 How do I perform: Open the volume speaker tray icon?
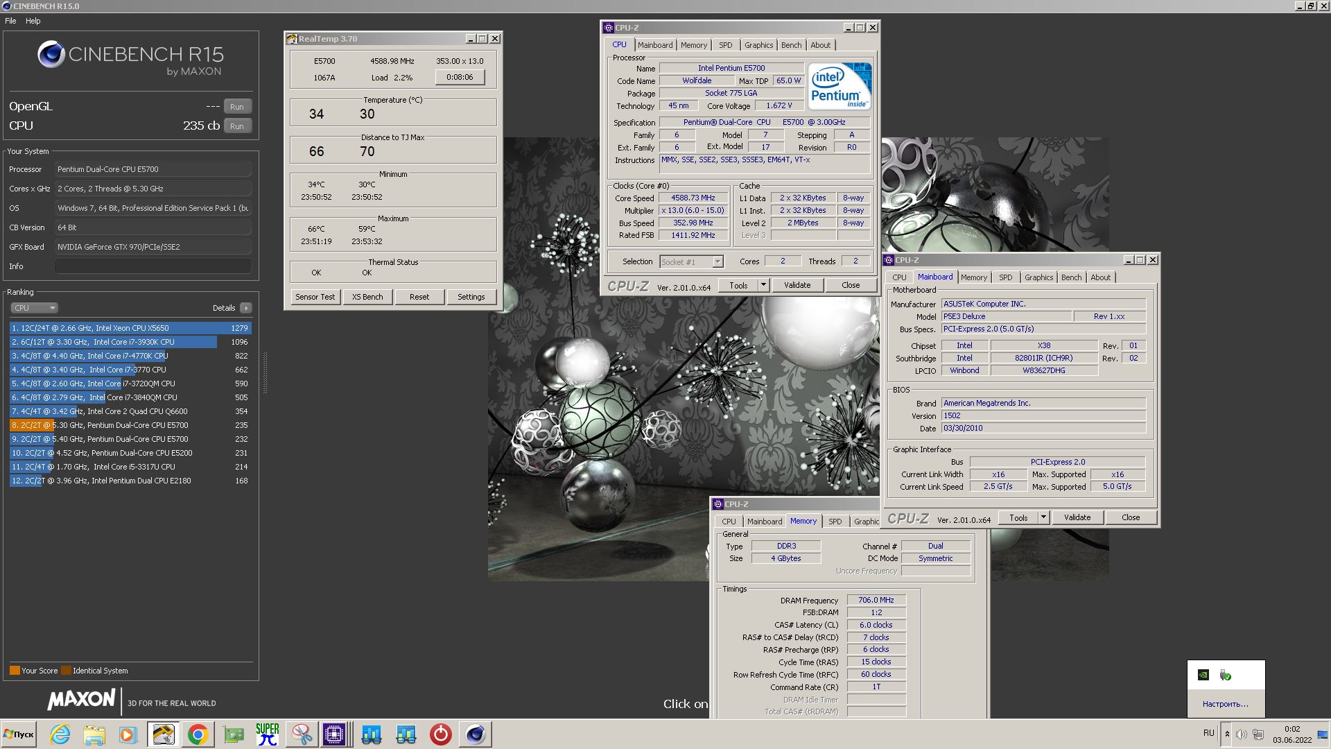(1242, 734)
